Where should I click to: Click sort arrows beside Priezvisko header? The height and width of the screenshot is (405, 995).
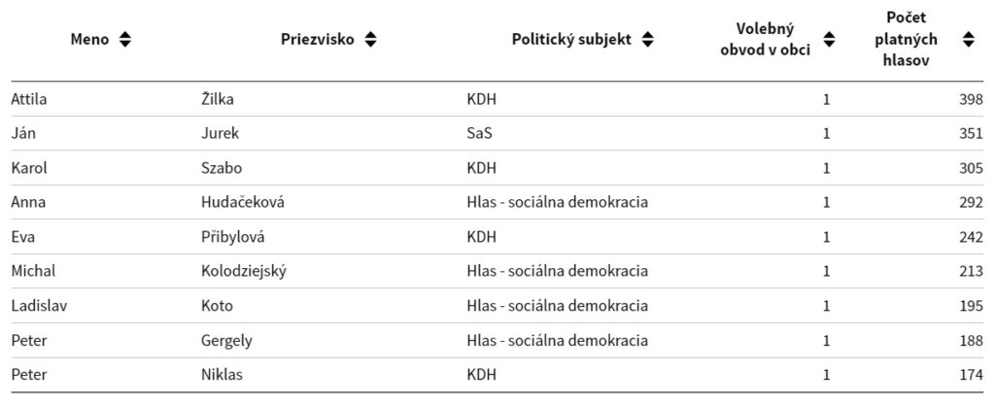[x=370, y=40]
